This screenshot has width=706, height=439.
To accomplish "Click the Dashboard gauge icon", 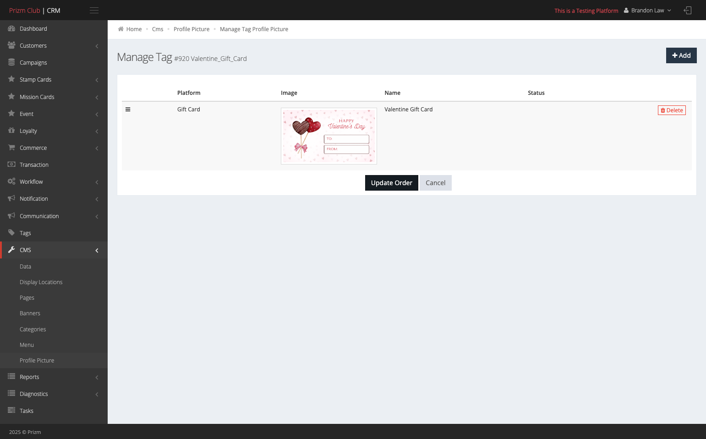I will 11,28.
